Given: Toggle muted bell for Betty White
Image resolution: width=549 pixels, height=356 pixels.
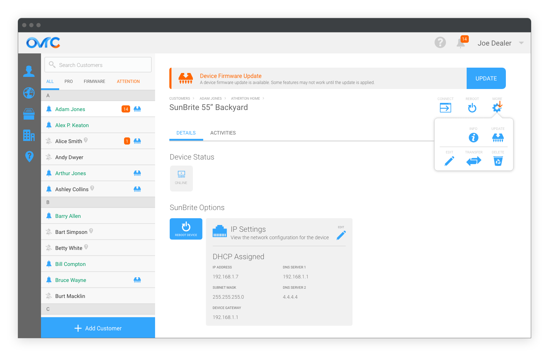Looking at the screenshot, I should pyautogui.click(x=49, y=248).
